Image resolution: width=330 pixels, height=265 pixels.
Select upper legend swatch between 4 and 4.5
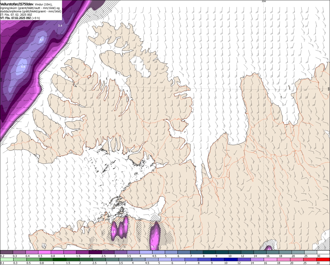(x=146, y=252)
